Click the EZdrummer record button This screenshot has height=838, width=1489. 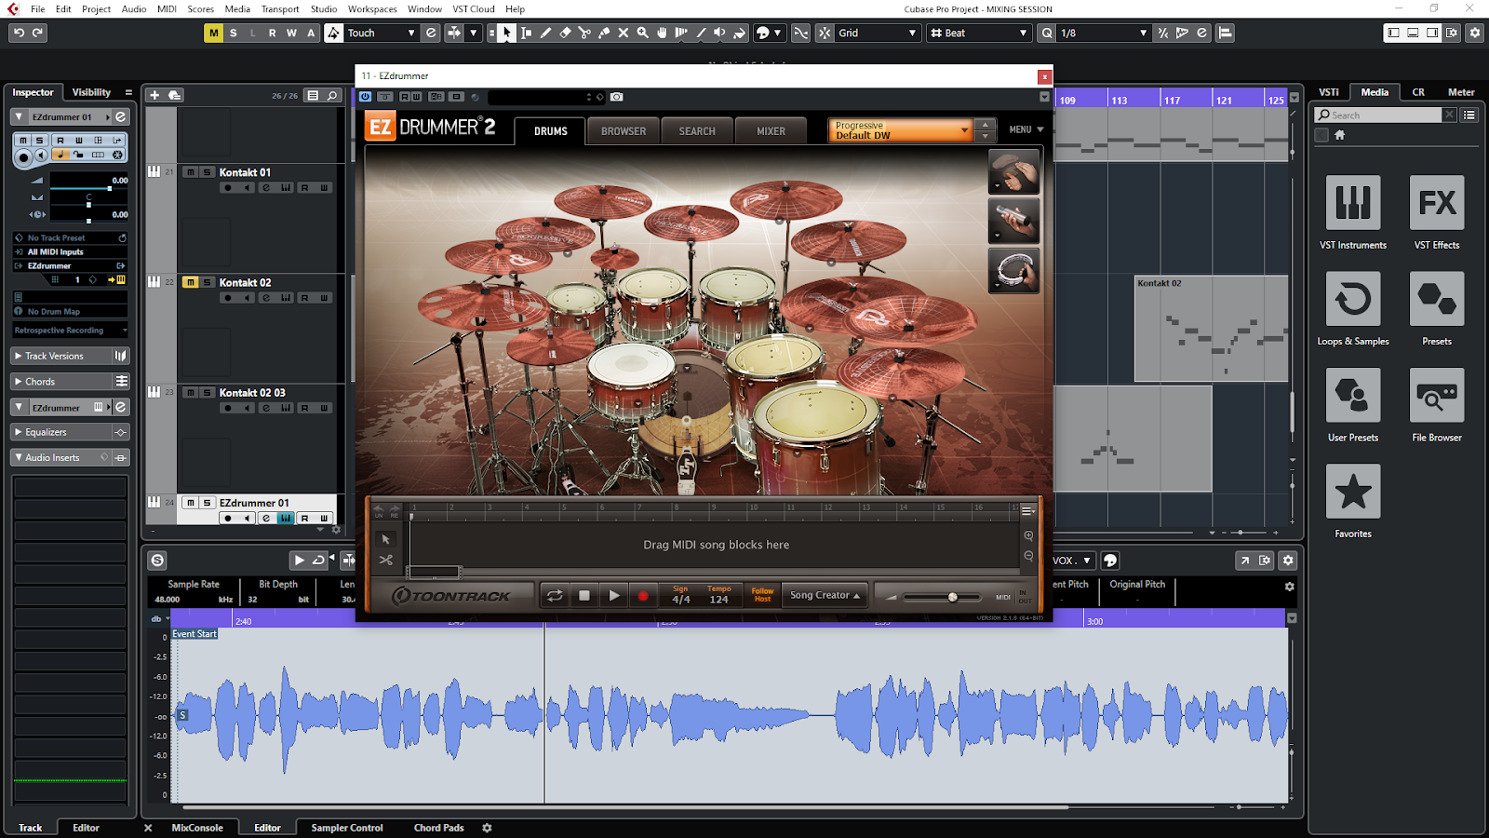(643, 596)
